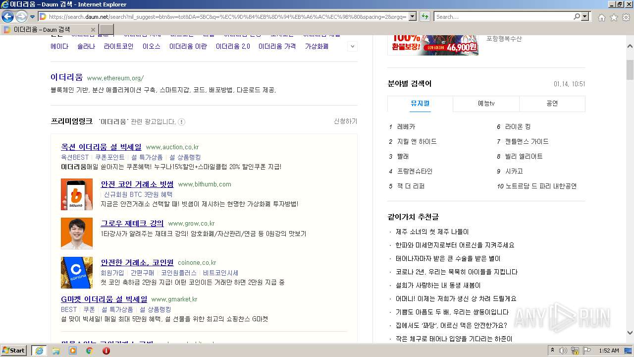The image size is (634, 357).
Task: Open 옥션 이더리움 설 빅세일 ad
Action: [101, 147]
